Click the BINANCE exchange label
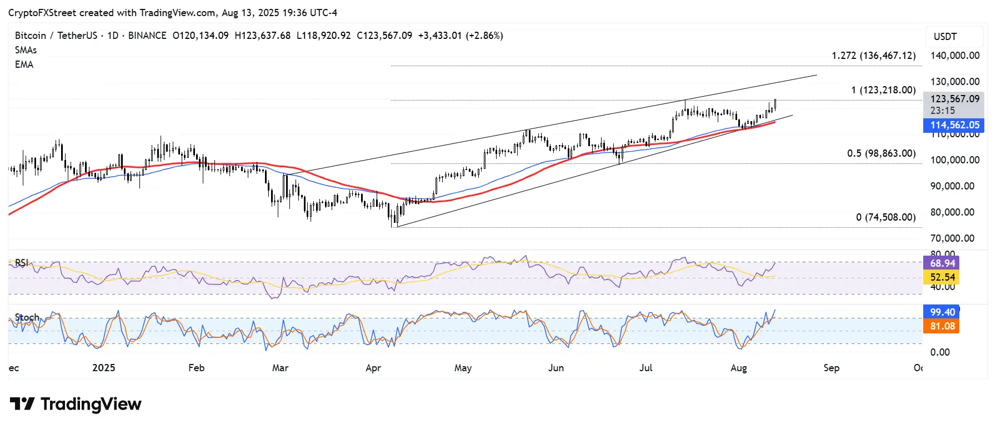This screenshot has width=996, height=429. click(x=147, y=36)
